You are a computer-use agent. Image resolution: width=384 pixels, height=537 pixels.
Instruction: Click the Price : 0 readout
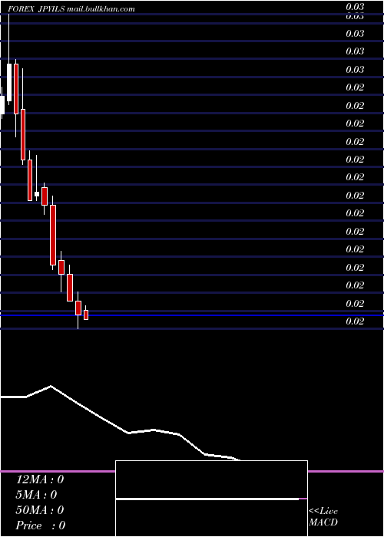coord(41,525)
